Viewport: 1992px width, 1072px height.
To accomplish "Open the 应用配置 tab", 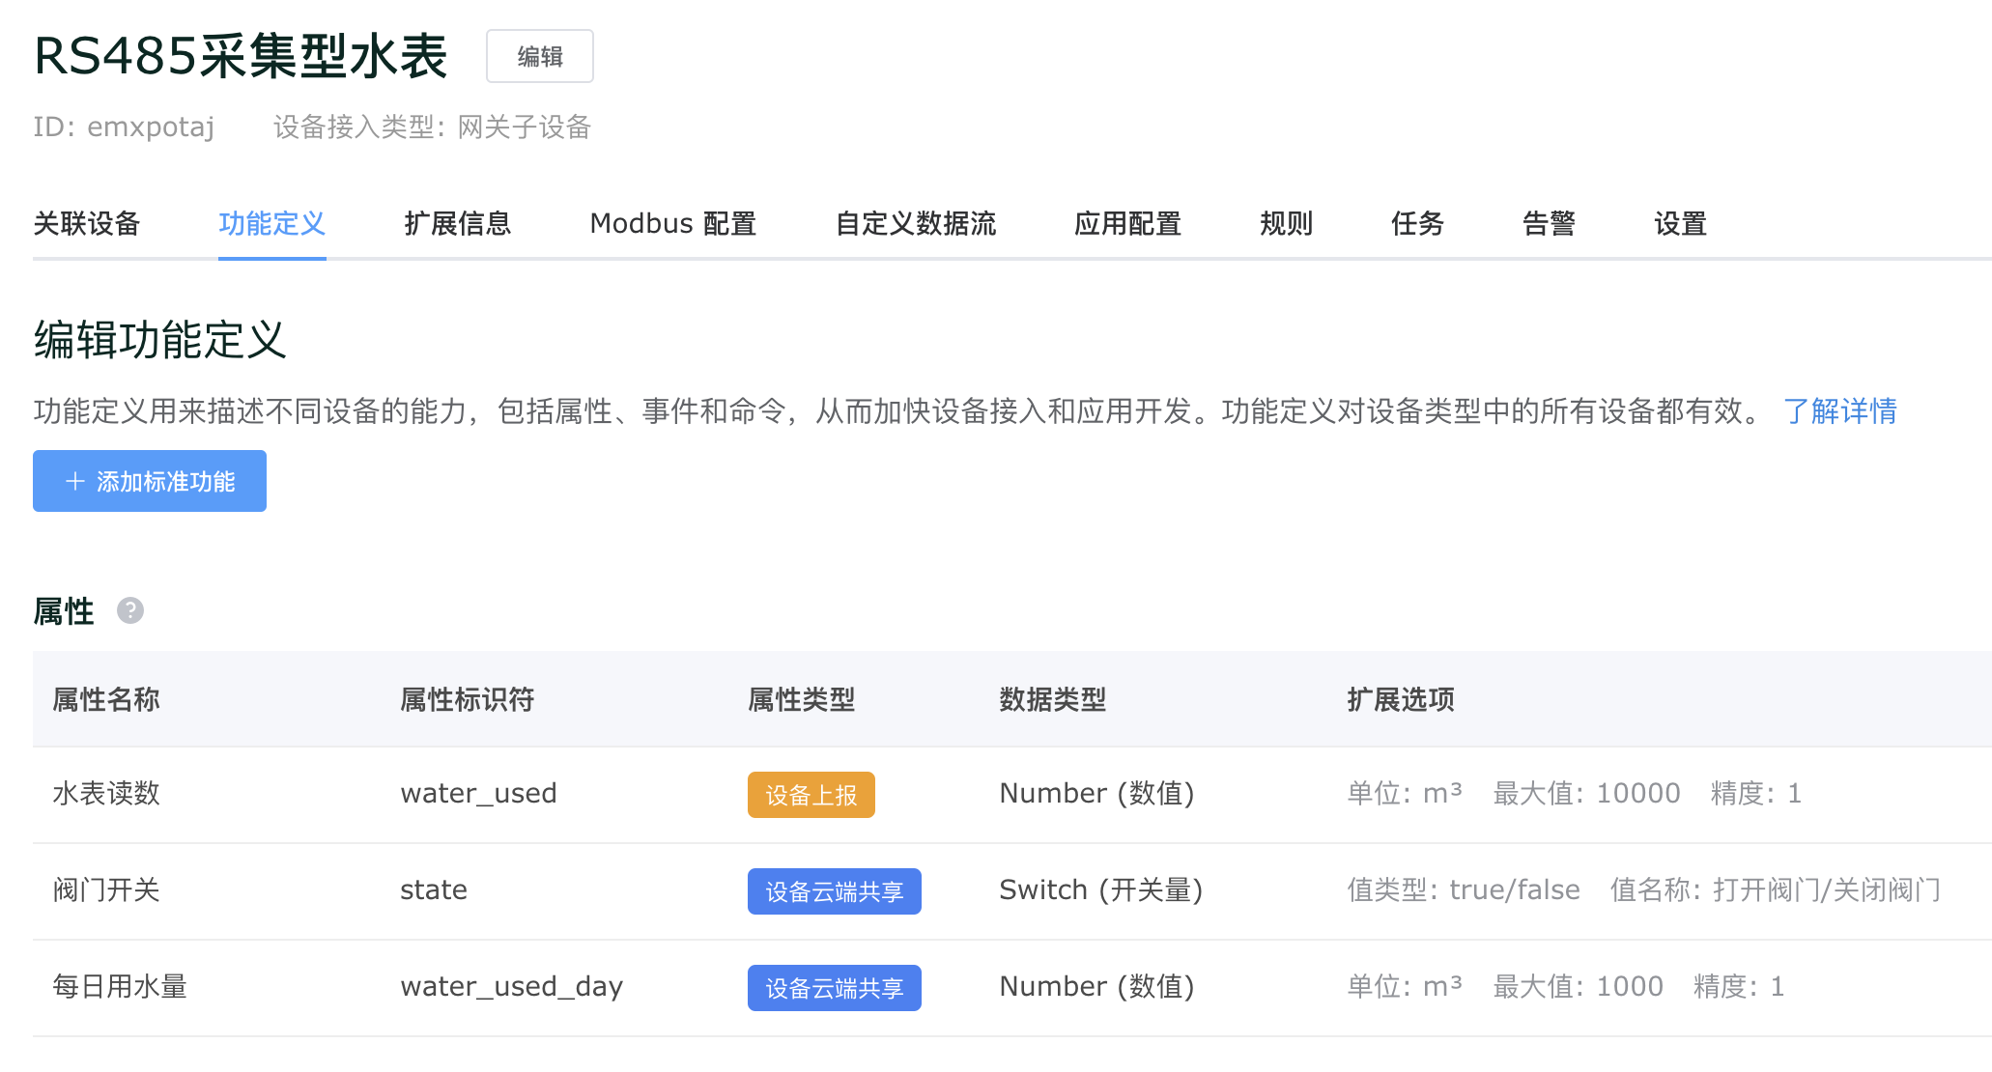I will 1127,224.
